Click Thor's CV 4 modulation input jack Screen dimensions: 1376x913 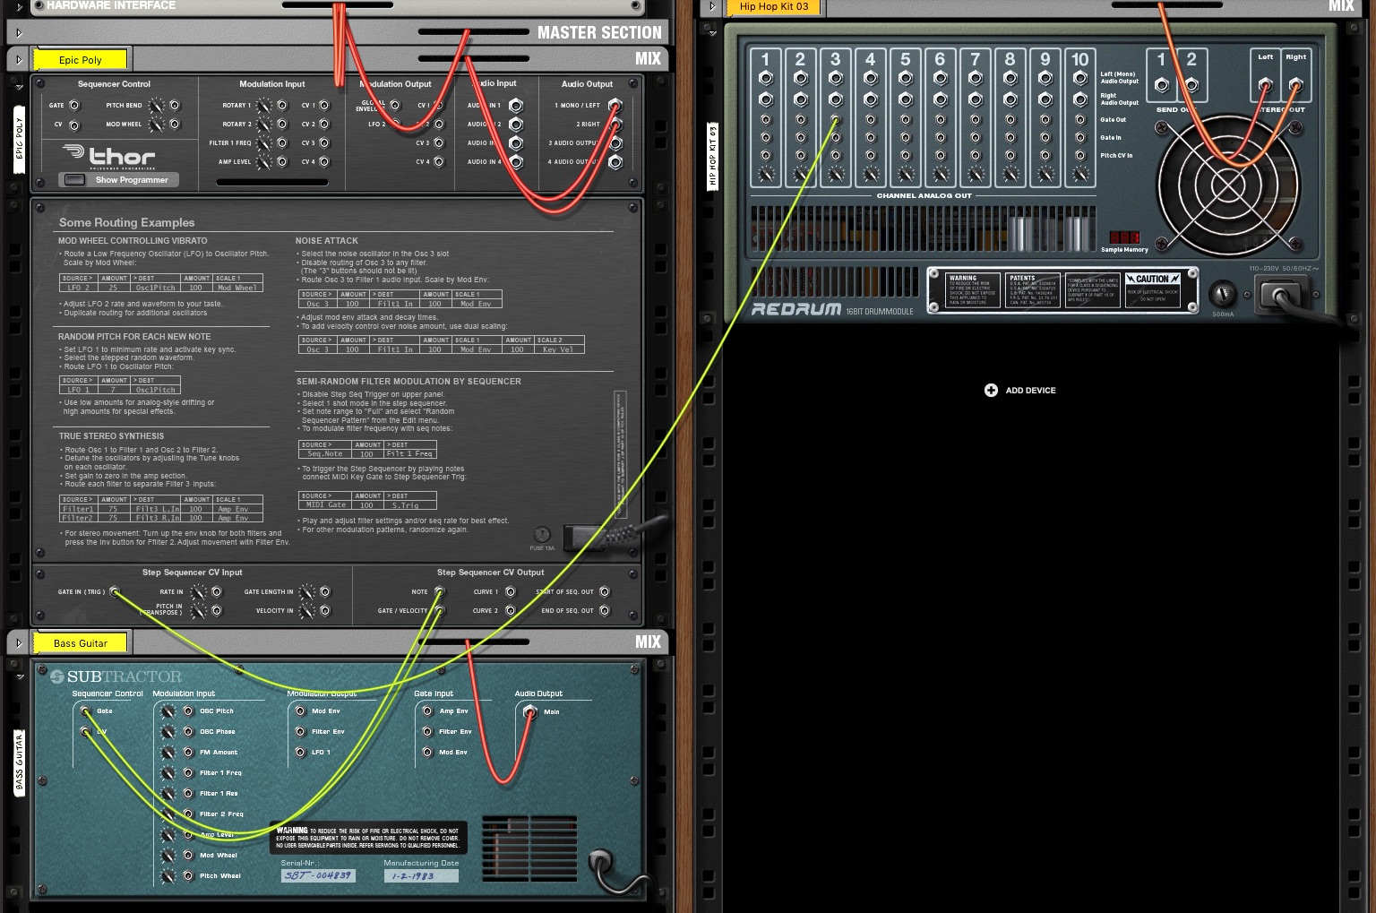tap(324, 162)
